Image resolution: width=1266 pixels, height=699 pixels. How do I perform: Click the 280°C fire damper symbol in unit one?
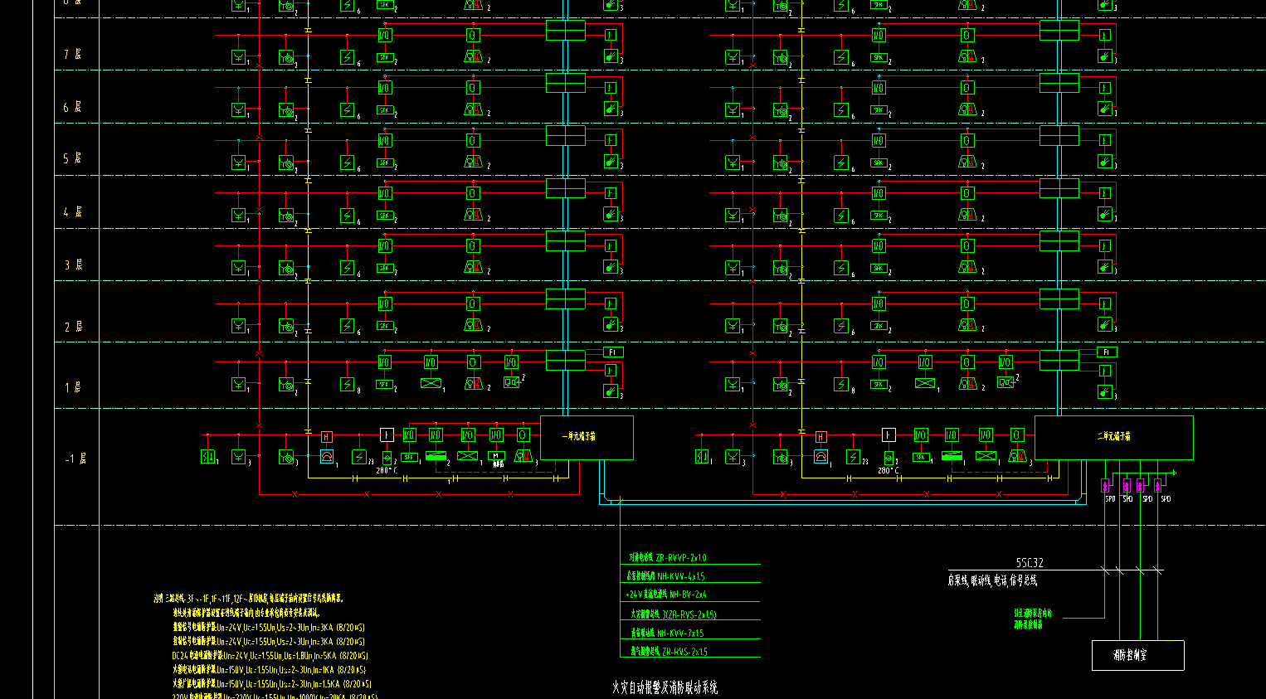point(387,457)
